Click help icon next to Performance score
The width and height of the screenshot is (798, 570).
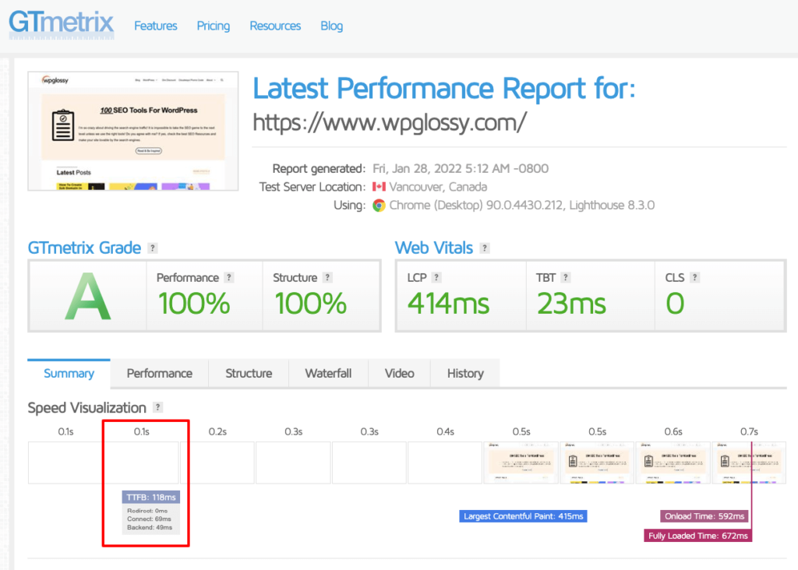(x=229, y=278)
